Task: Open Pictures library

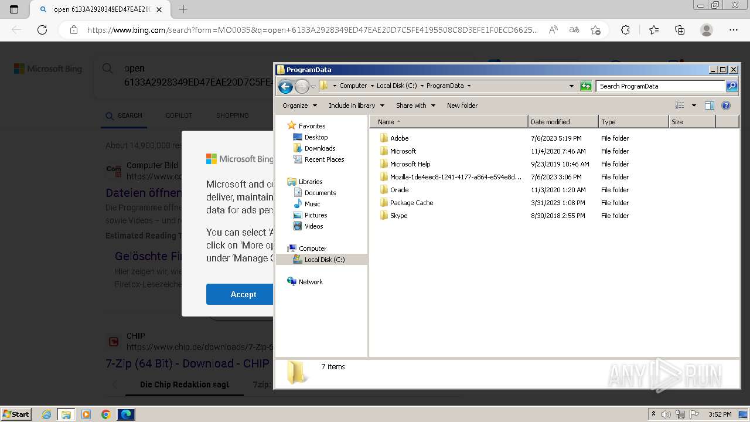Action: coord(316,215)
